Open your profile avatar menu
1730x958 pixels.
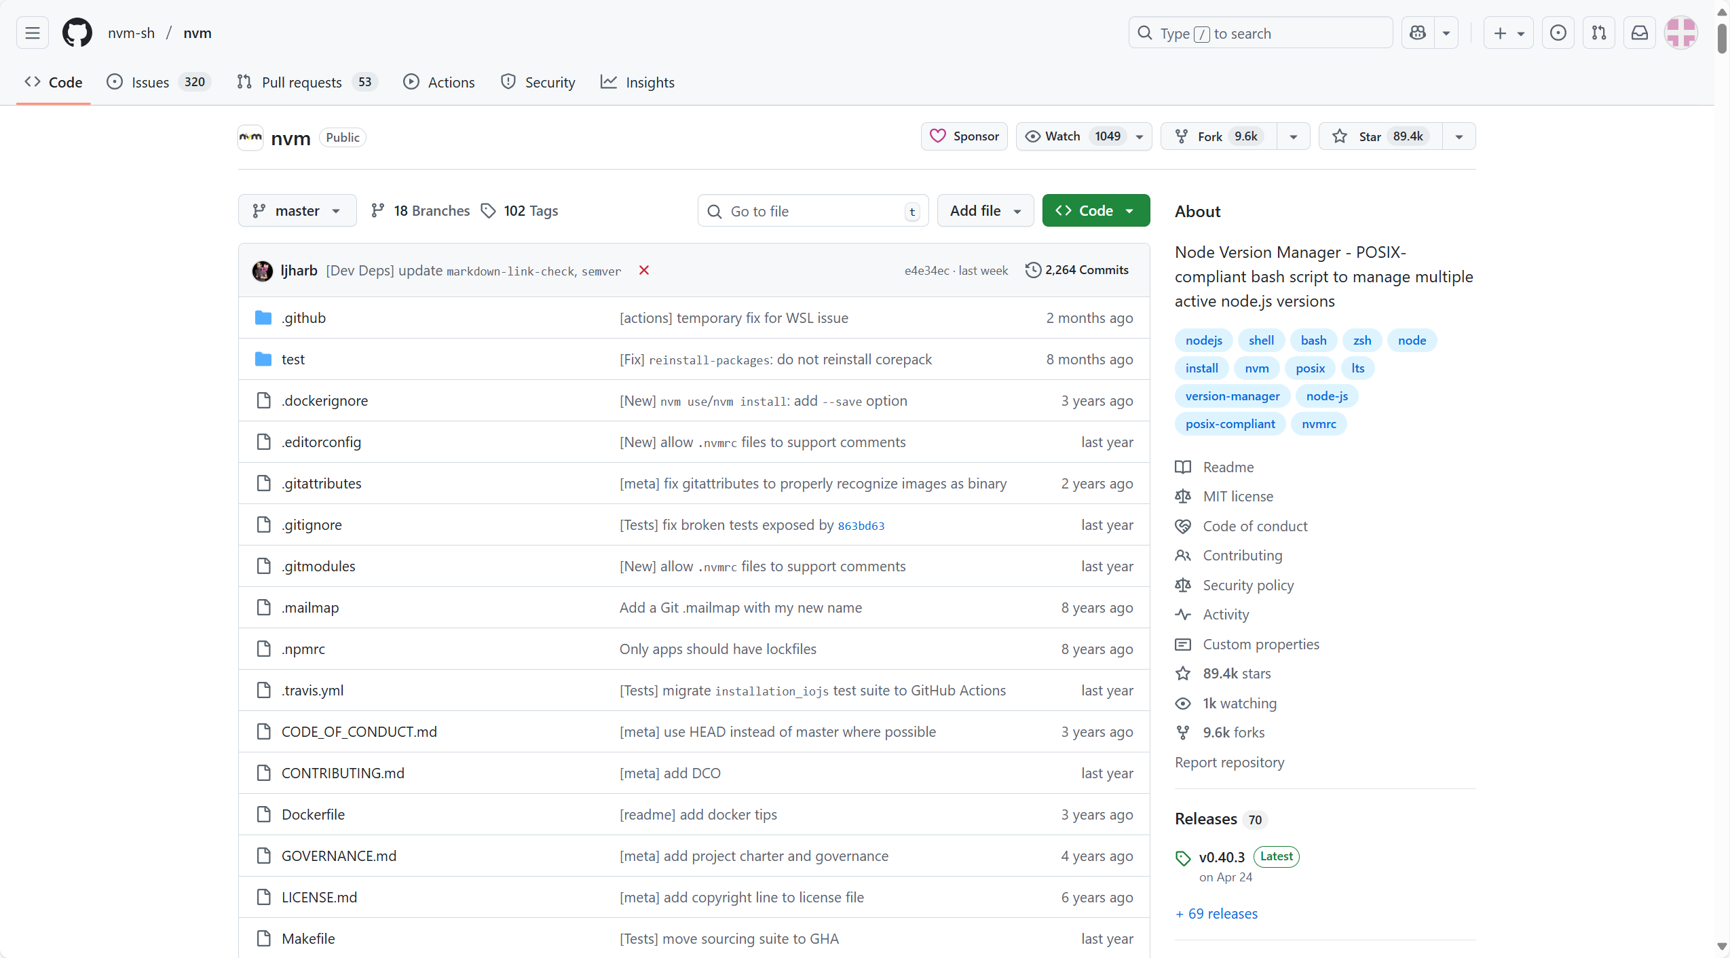1681,32
